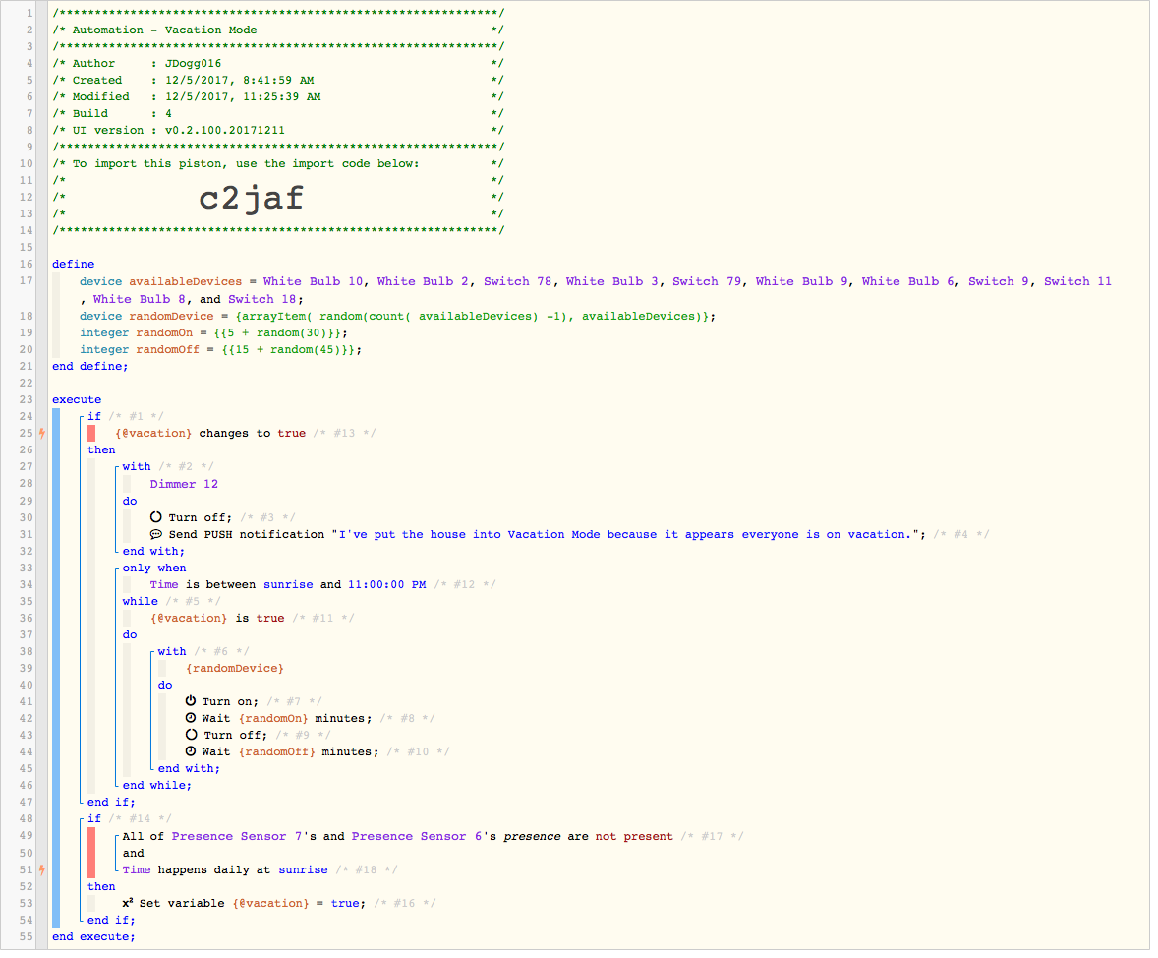Image resolution: width=1158 pixels, height=958 pixels.
Task: Click the end define; statement
Action: (89, 367)
